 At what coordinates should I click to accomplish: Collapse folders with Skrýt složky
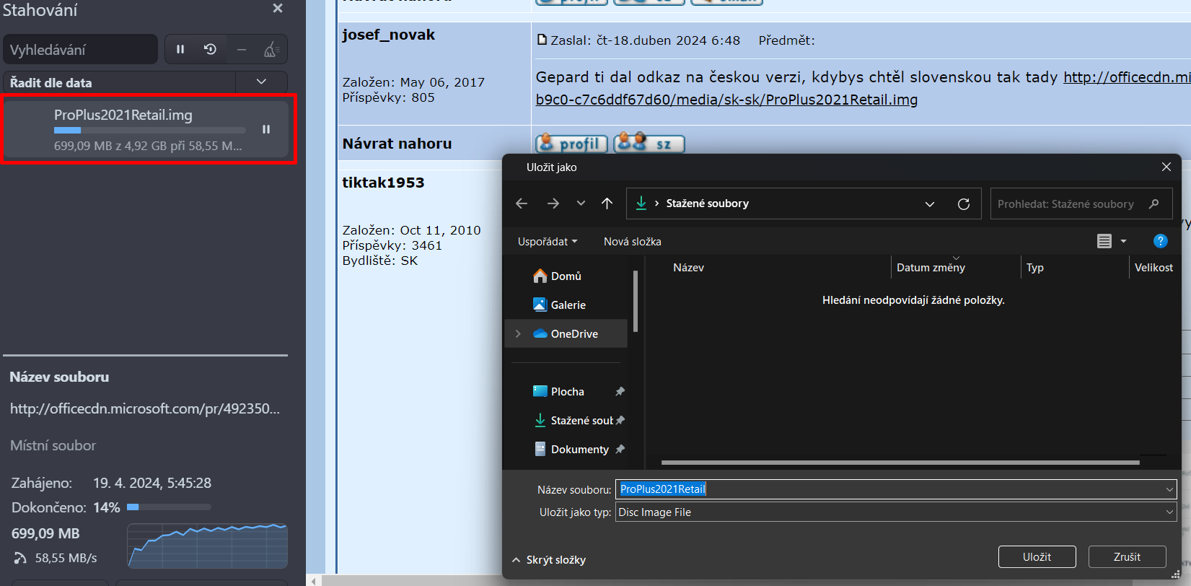549,560
